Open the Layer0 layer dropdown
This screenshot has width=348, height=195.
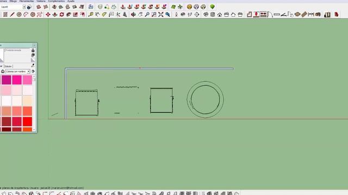coord(24,7)
